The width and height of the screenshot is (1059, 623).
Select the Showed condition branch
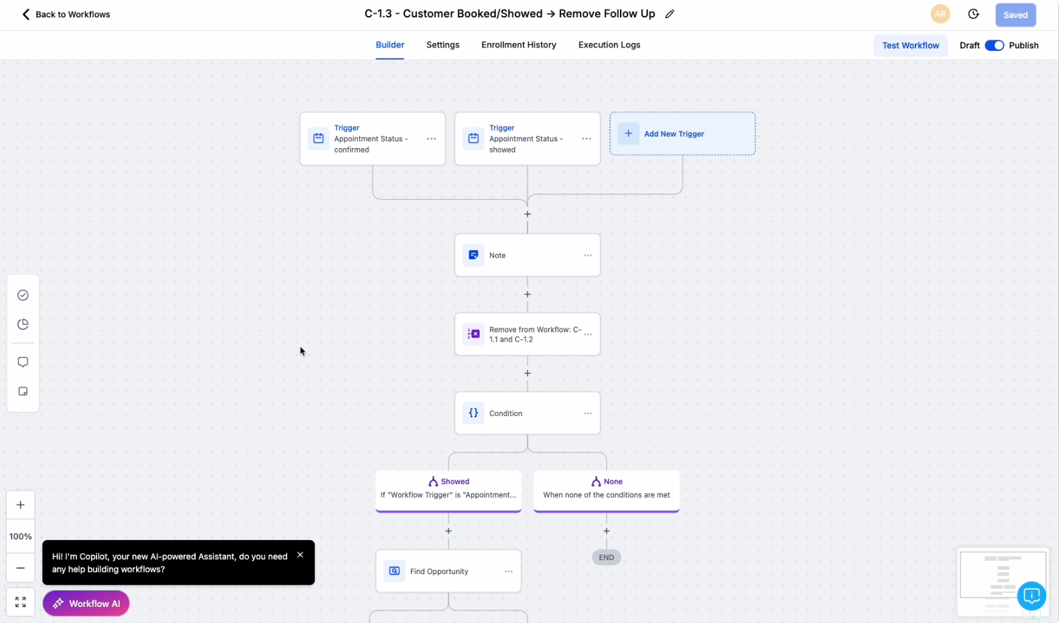[x=448, y=491]
